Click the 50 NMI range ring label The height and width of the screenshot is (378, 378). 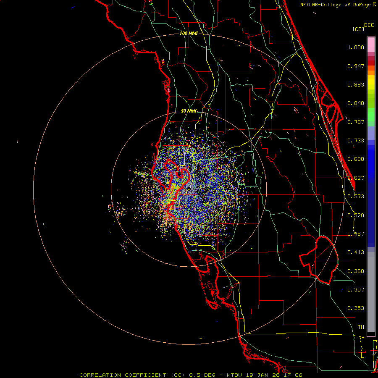tap(189, 111)
